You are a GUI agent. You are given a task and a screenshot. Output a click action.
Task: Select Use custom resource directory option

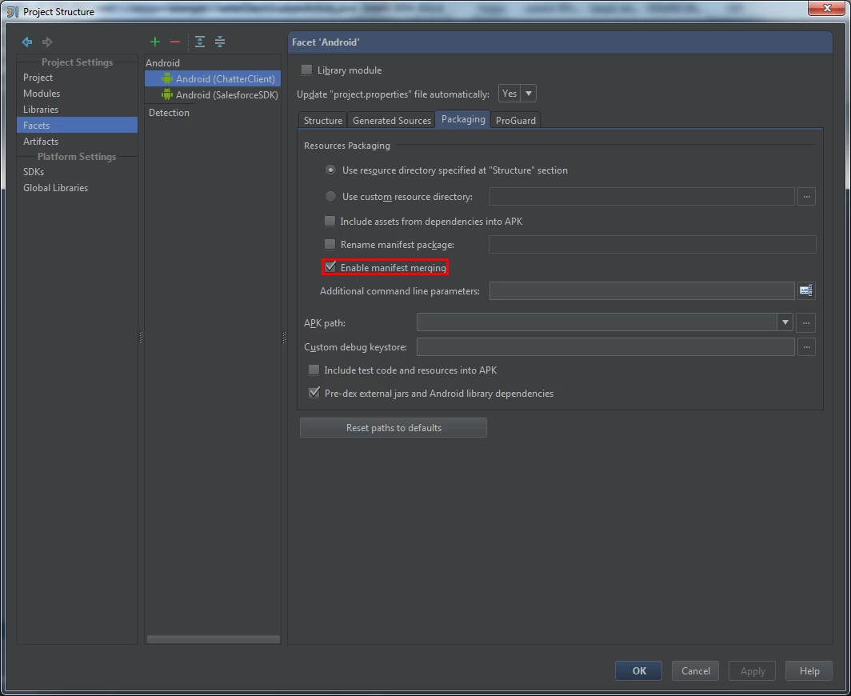[330, 197]
